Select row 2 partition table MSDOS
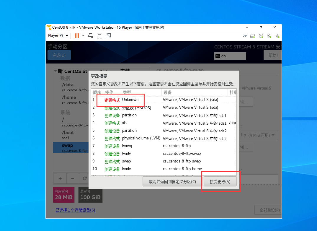The image size is (317, 231). point(164,108)
